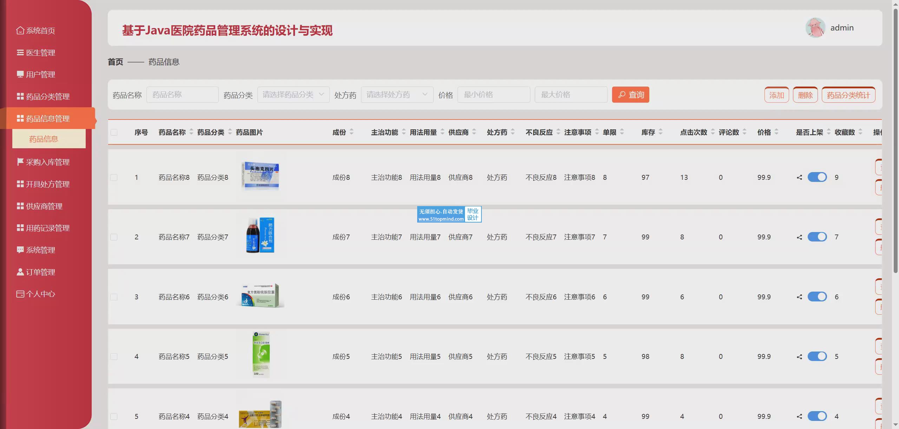Click the 最小价格 input field
Screen dimensions: 899x429
click(493, 95)
